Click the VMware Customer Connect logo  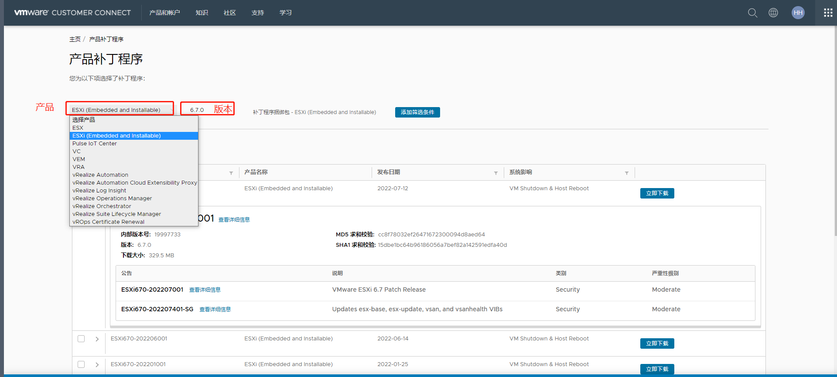coord(72,13)
